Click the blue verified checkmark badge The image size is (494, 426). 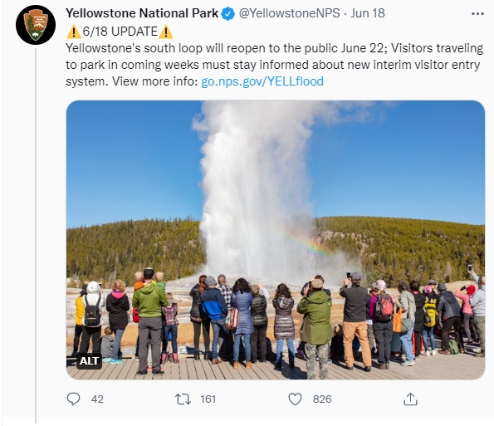pos(228,14)
